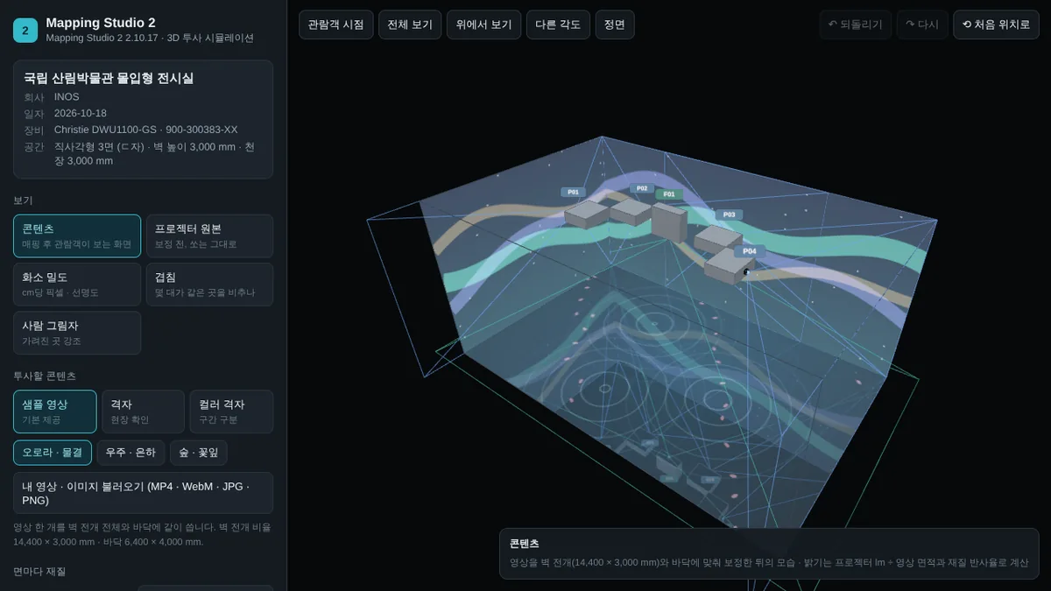This screenshot has height=591, width=1051.
Task: Pick the 우주 · 은하 sample clip
Action: coord(130,453)
